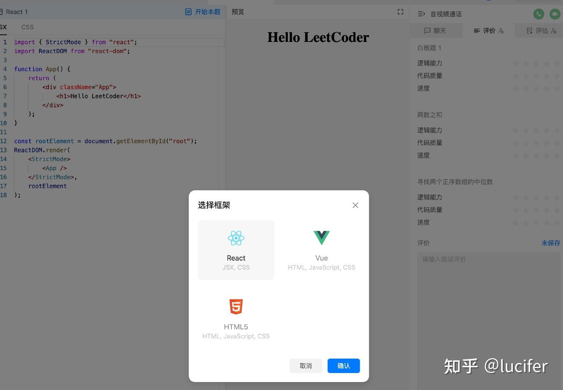Viewport: 563px width, 390px height.
Task: Click the swap icon beside 开始本题
Action: (188, 12)
